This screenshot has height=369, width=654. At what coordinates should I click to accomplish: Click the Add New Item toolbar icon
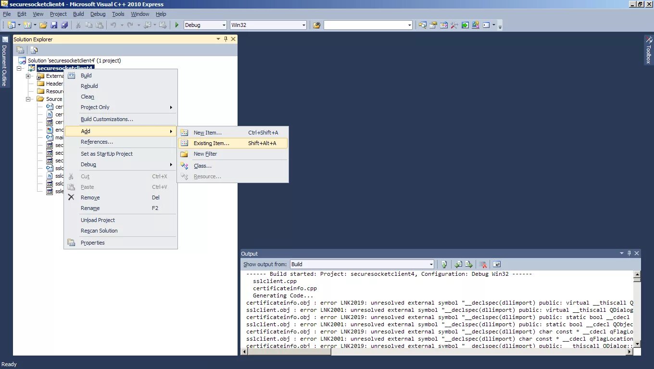click(x=27, y=25)
